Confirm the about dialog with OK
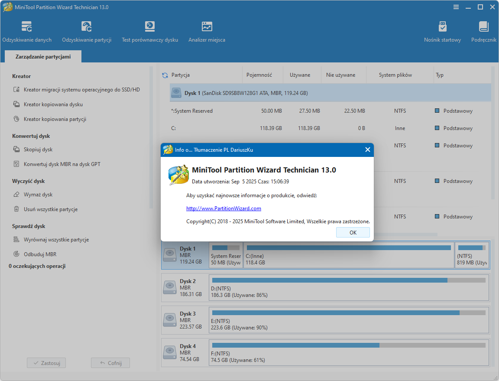Viewport: 499px width, 381px height. (353, 233)
